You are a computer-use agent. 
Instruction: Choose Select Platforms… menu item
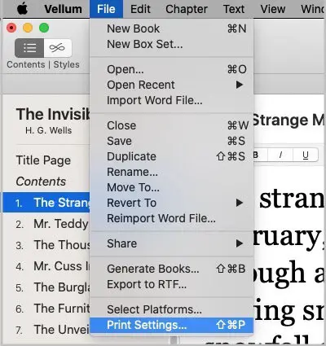(x=171, y=309)
